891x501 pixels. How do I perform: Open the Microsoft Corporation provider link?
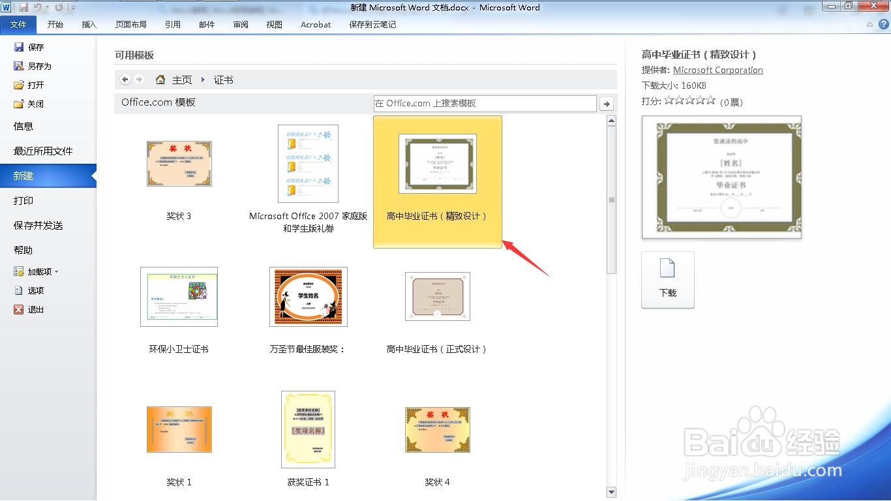point(717,70)
